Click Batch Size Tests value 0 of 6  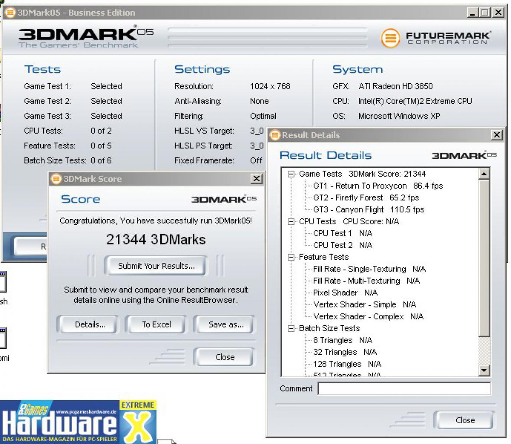[101, 161]
